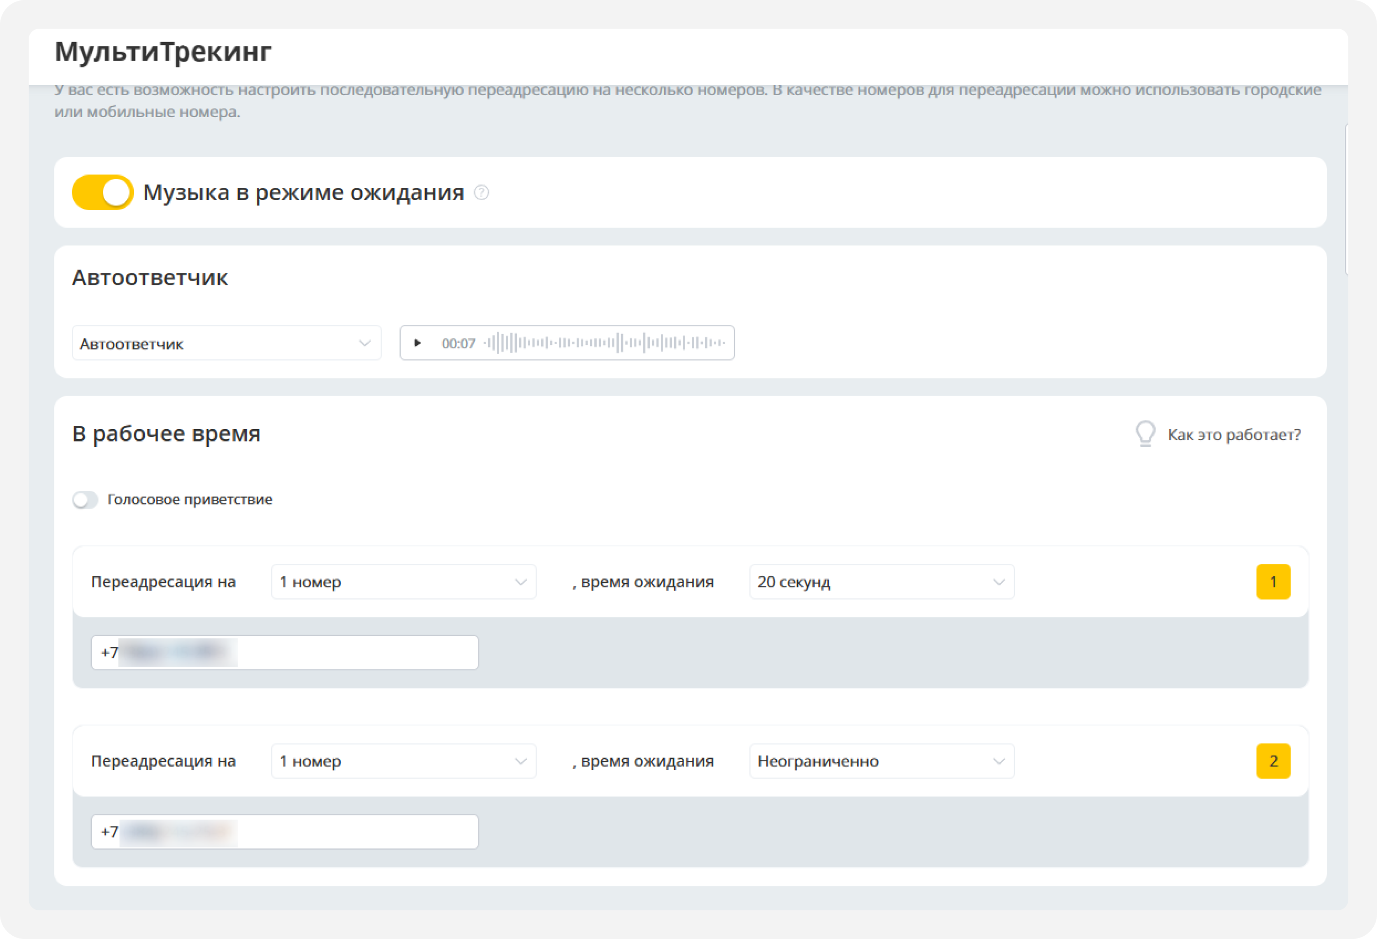Disable the hold music toggle
This screenshot has height=939, width=1377.
coord(102,193)
